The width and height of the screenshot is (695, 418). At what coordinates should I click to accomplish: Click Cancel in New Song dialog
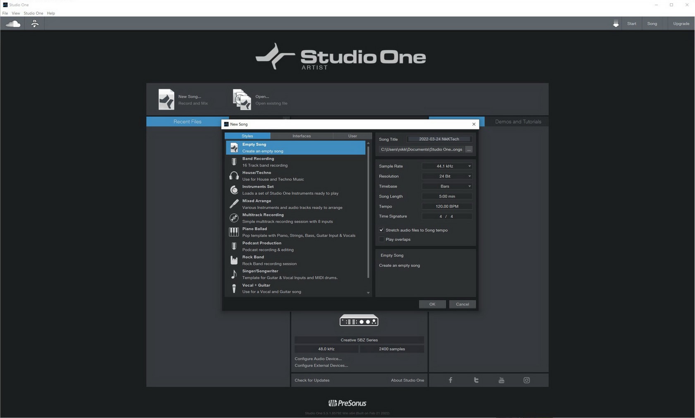(x=463, y=304)
